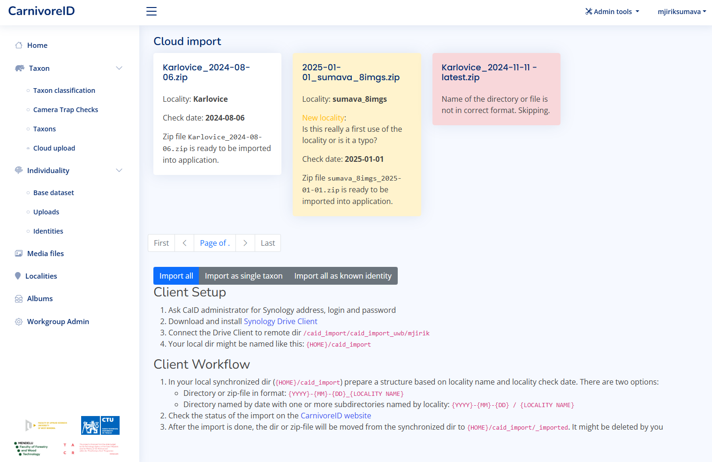Open the mjiriksumava user menu
The width and height of the screenshot is (712, 462).
pos(682,12)
